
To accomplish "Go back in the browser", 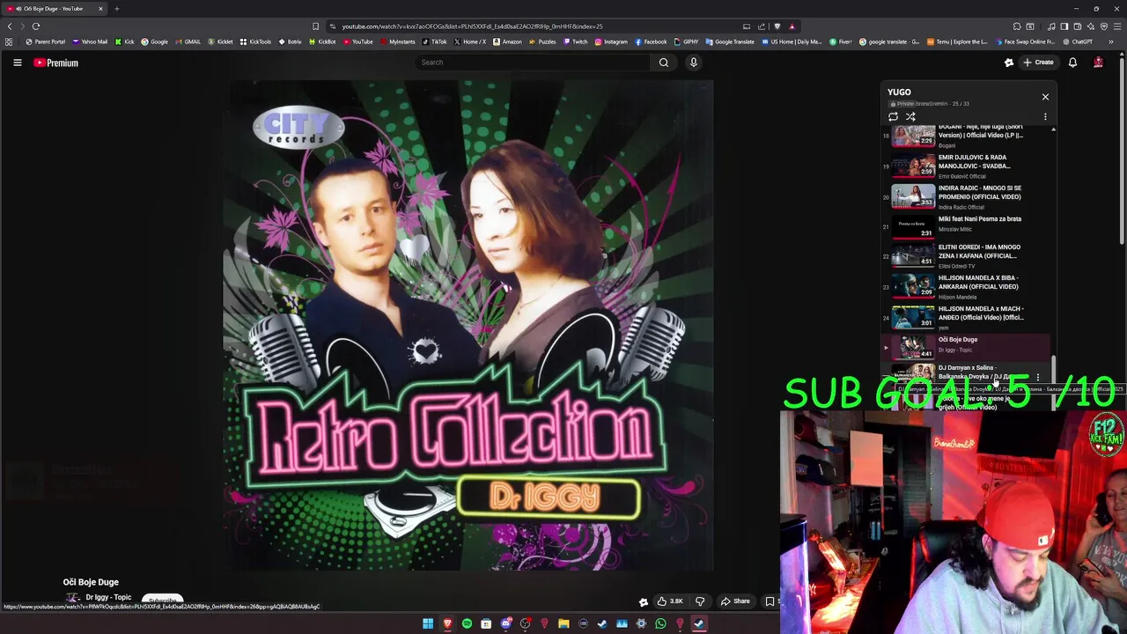I will pyautogui.click(x=10, y=26).
